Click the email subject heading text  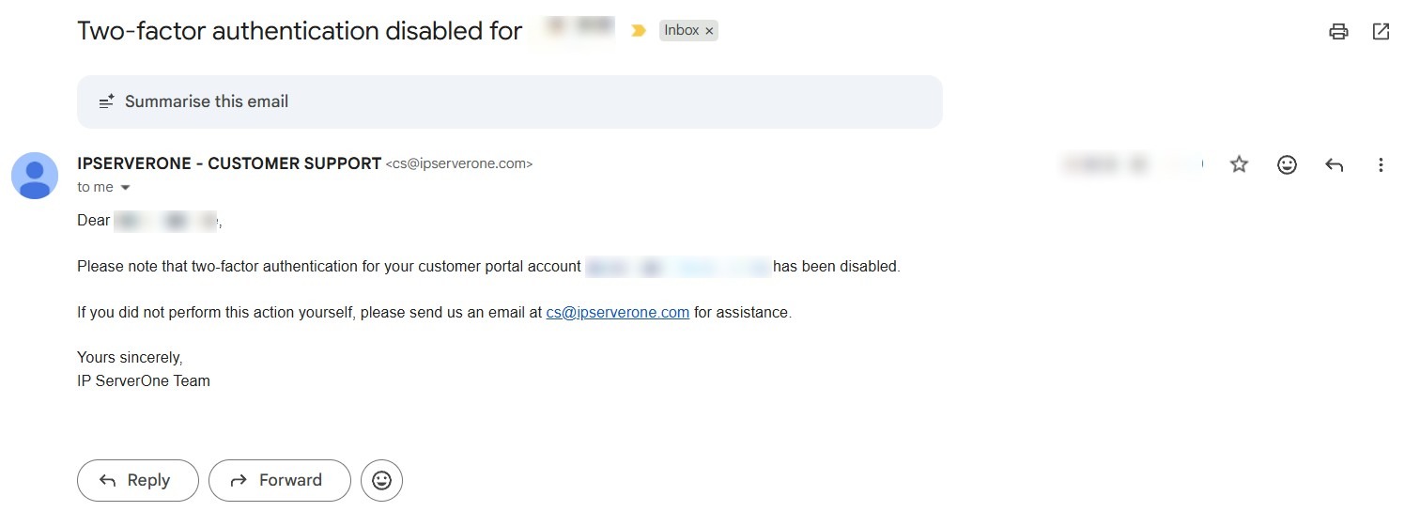299,31
